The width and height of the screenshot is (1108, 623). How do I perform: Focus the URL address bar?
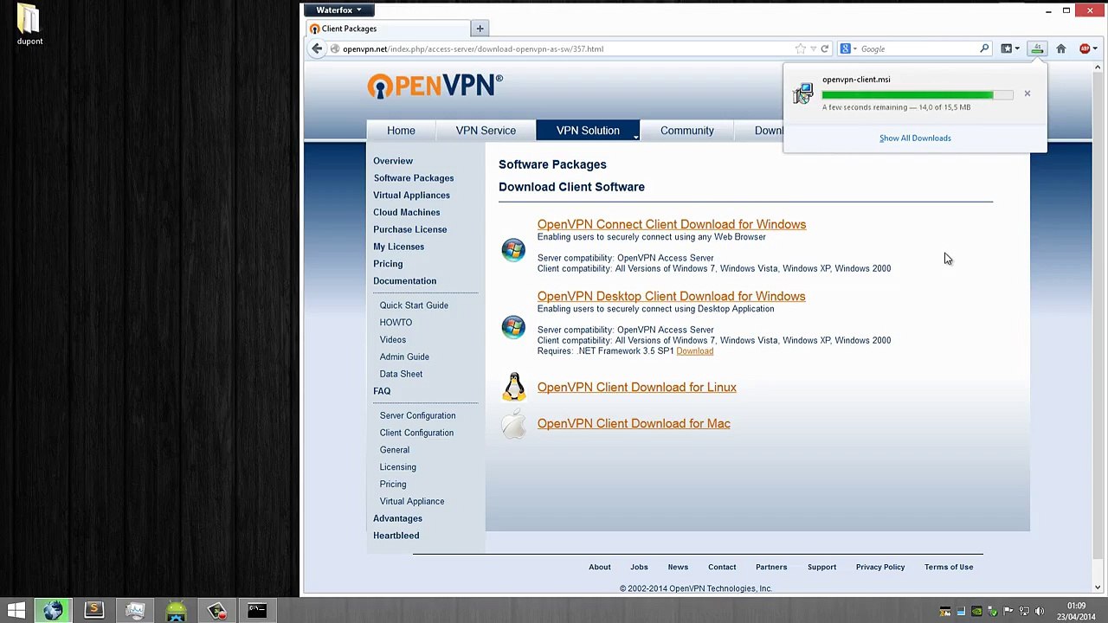coord(563,48)
